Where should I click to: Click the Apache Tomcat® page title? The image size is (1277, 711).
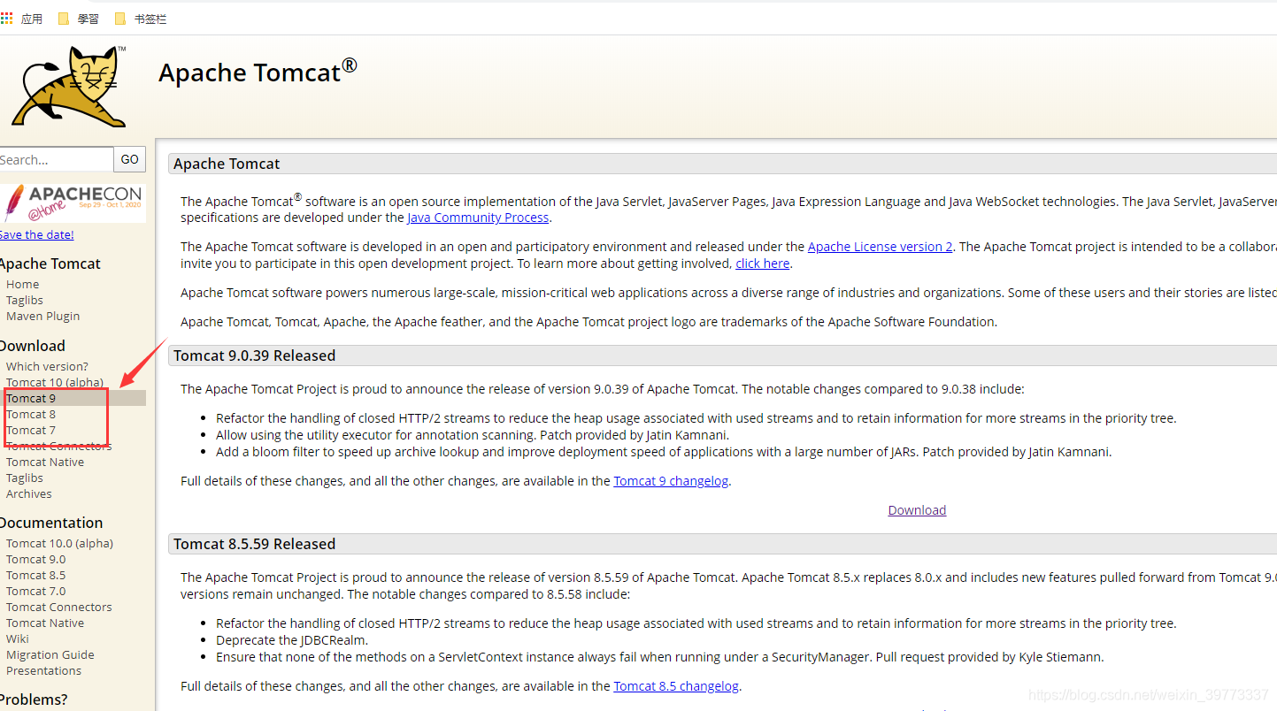[x=258, y=71]
